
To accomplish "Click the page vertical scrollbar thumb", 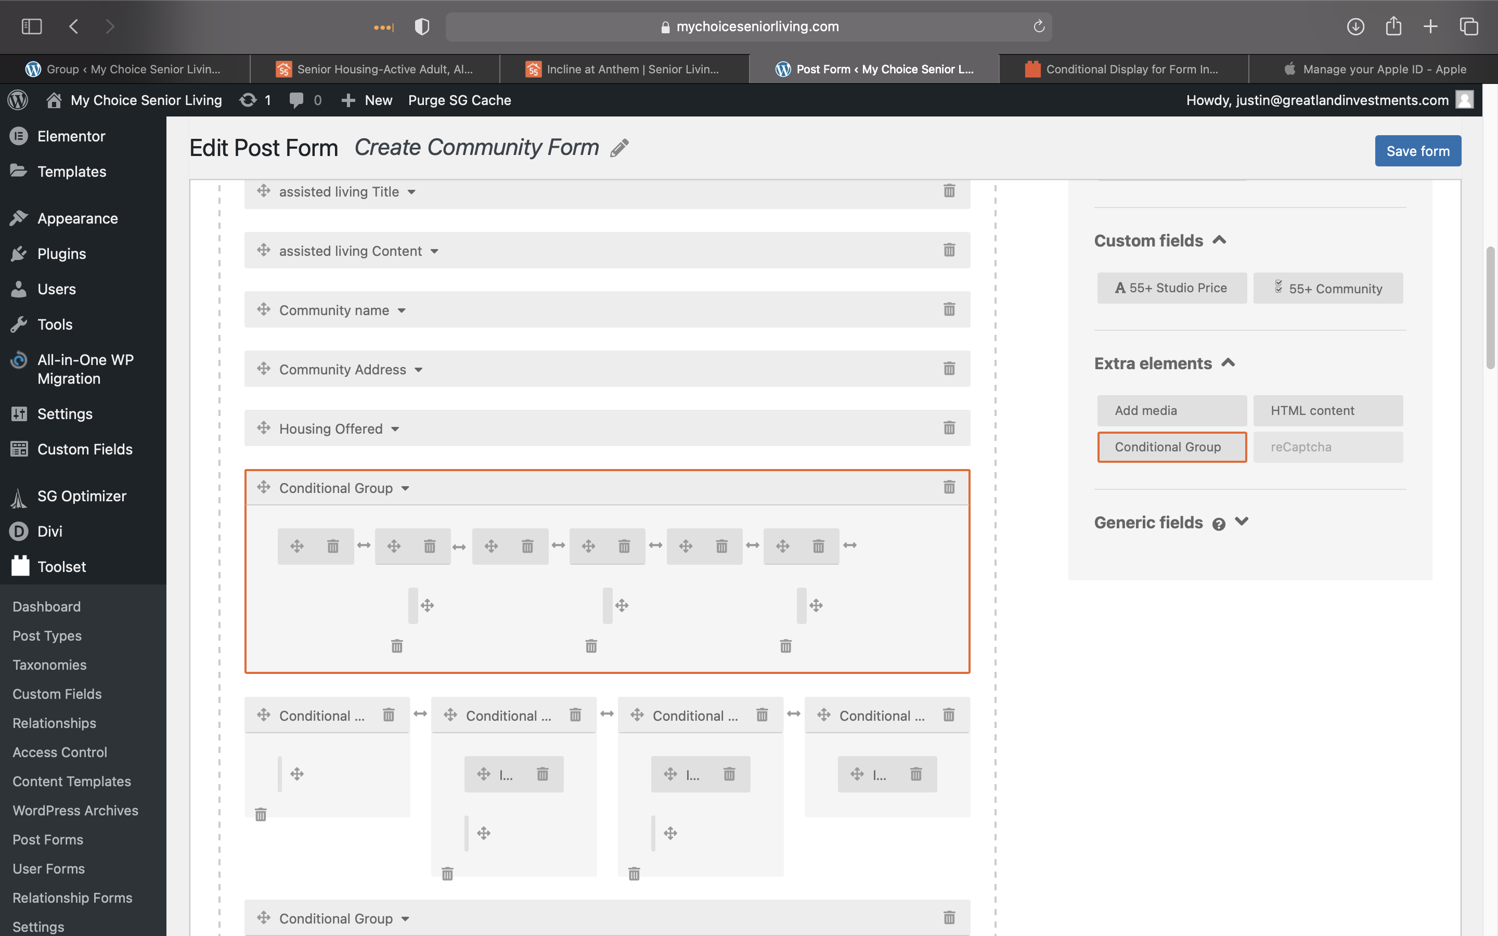I will (1491, 308).
